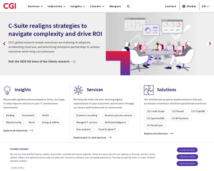The image size is (214, 171).
Task: Select the Government industry tag
Action: (x=28, y=115)
